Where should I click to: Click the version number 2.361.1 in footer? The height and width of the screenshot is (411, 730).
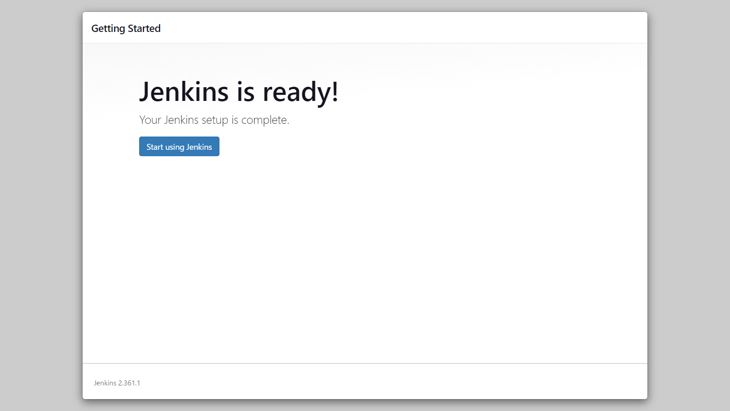129,383
